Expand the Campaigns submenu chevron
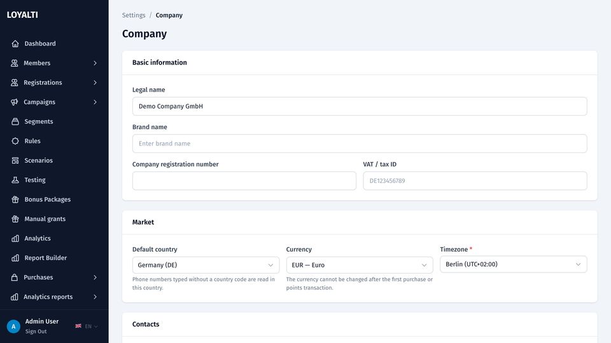The width and height of the screenshot is (611, 343). click(95, 102)
